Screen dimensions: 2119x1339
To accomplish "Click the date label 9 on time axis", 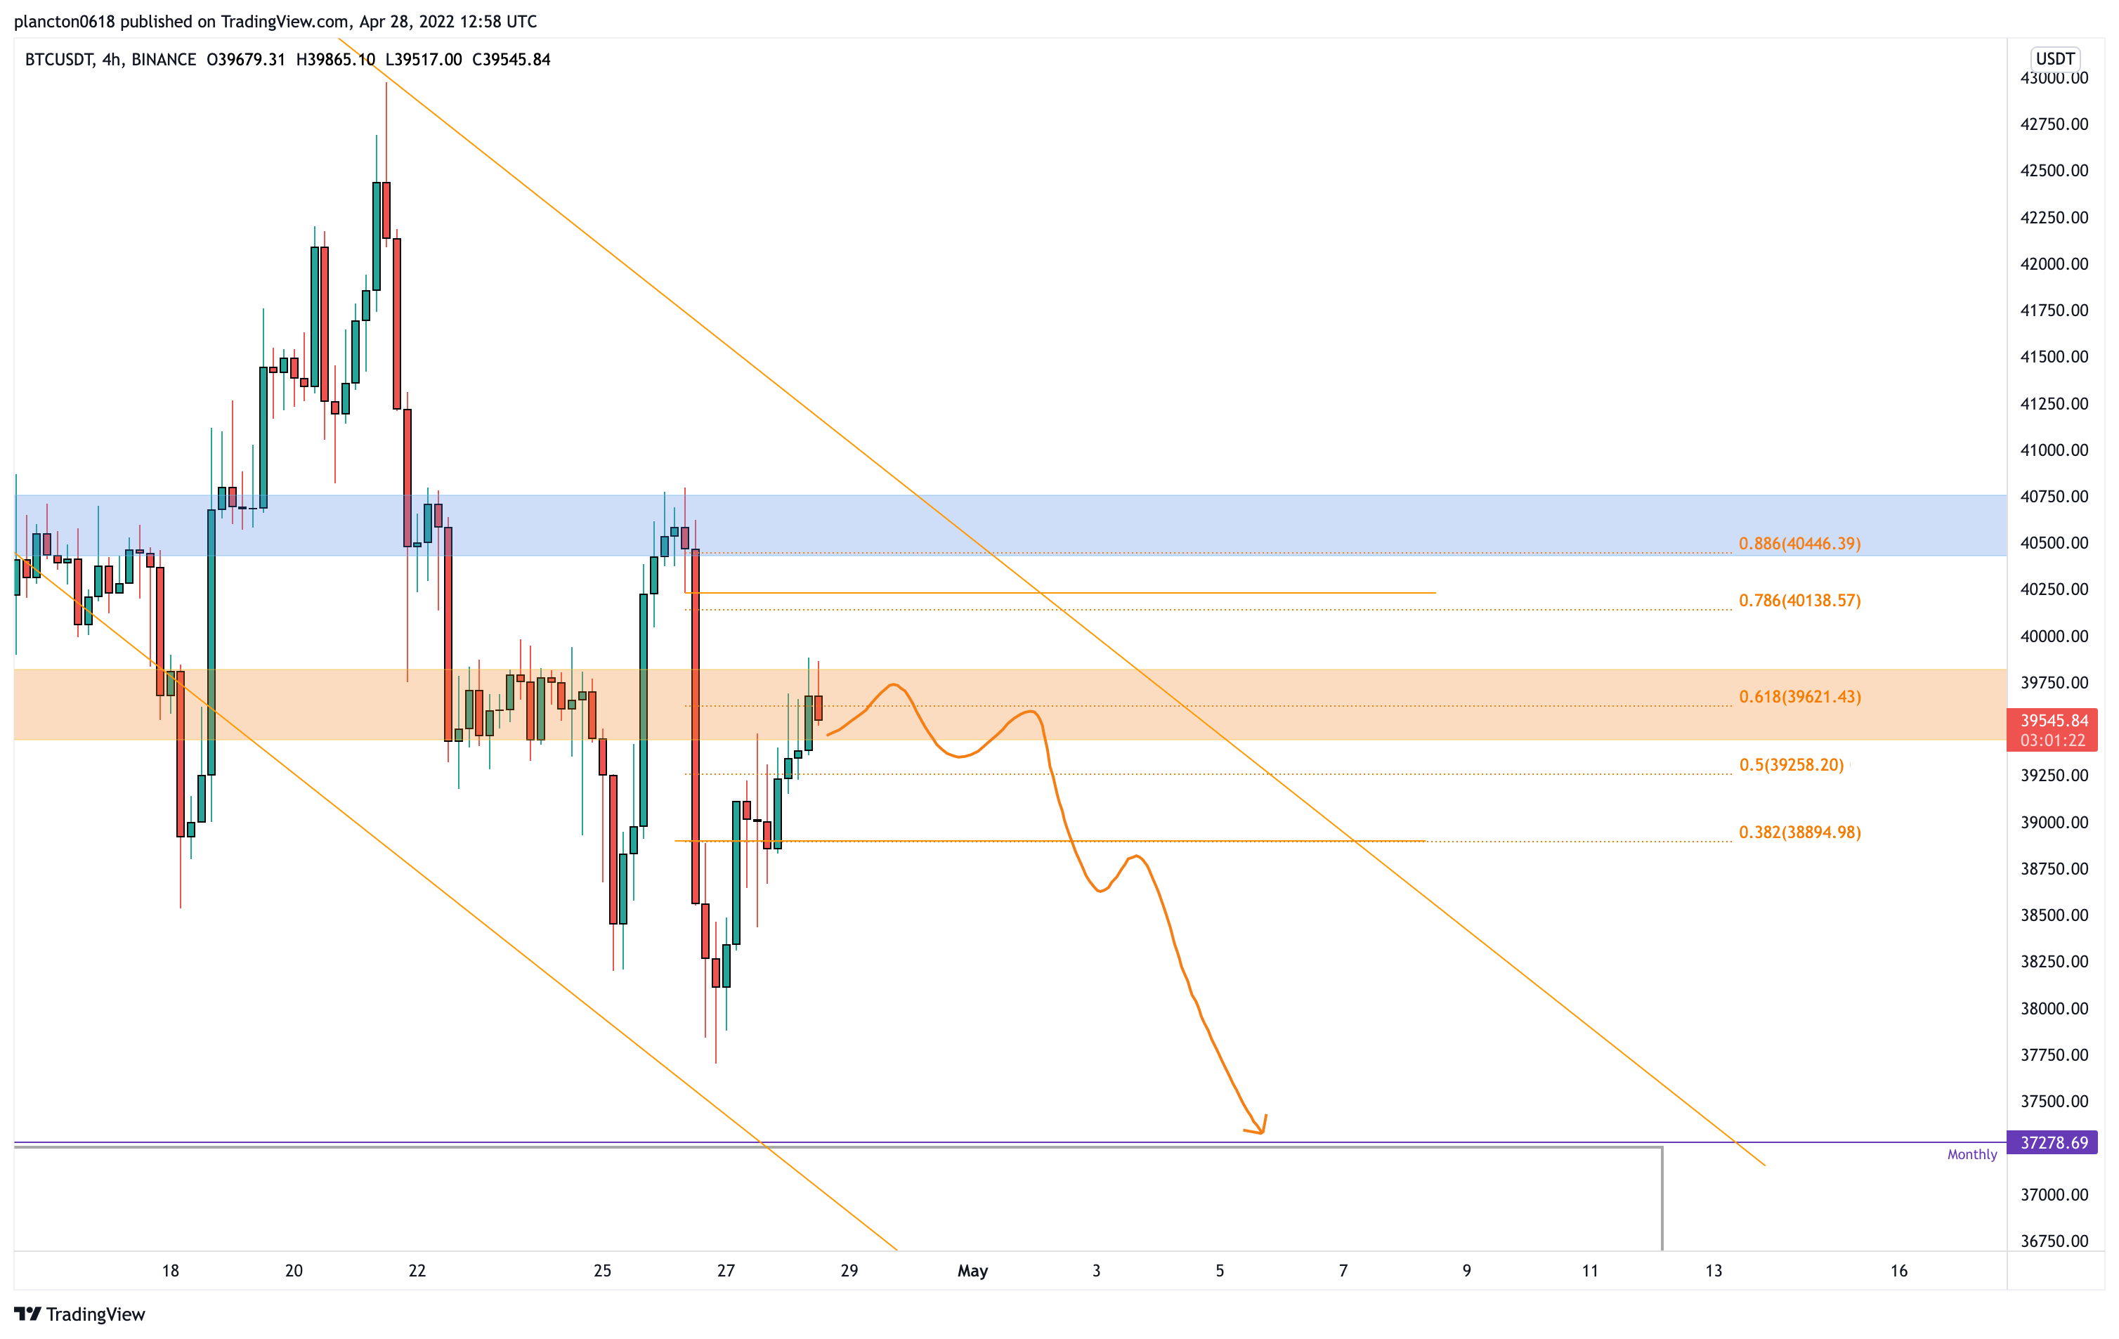I will [x=1467, y=1270].
